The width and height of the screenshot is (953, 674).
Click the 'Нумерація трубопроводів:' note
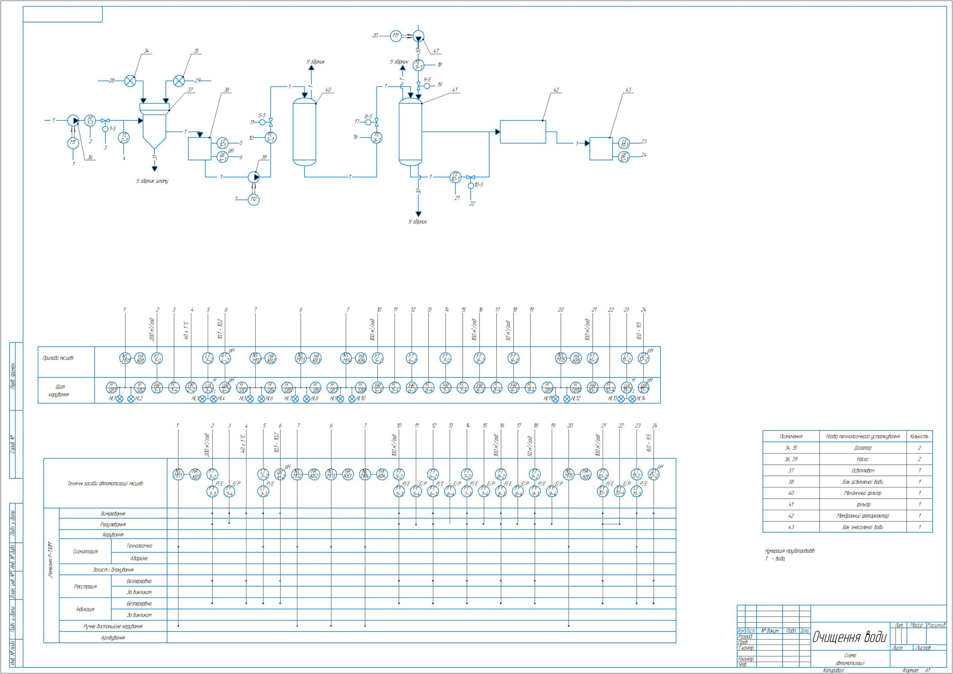tap(790, 551)
